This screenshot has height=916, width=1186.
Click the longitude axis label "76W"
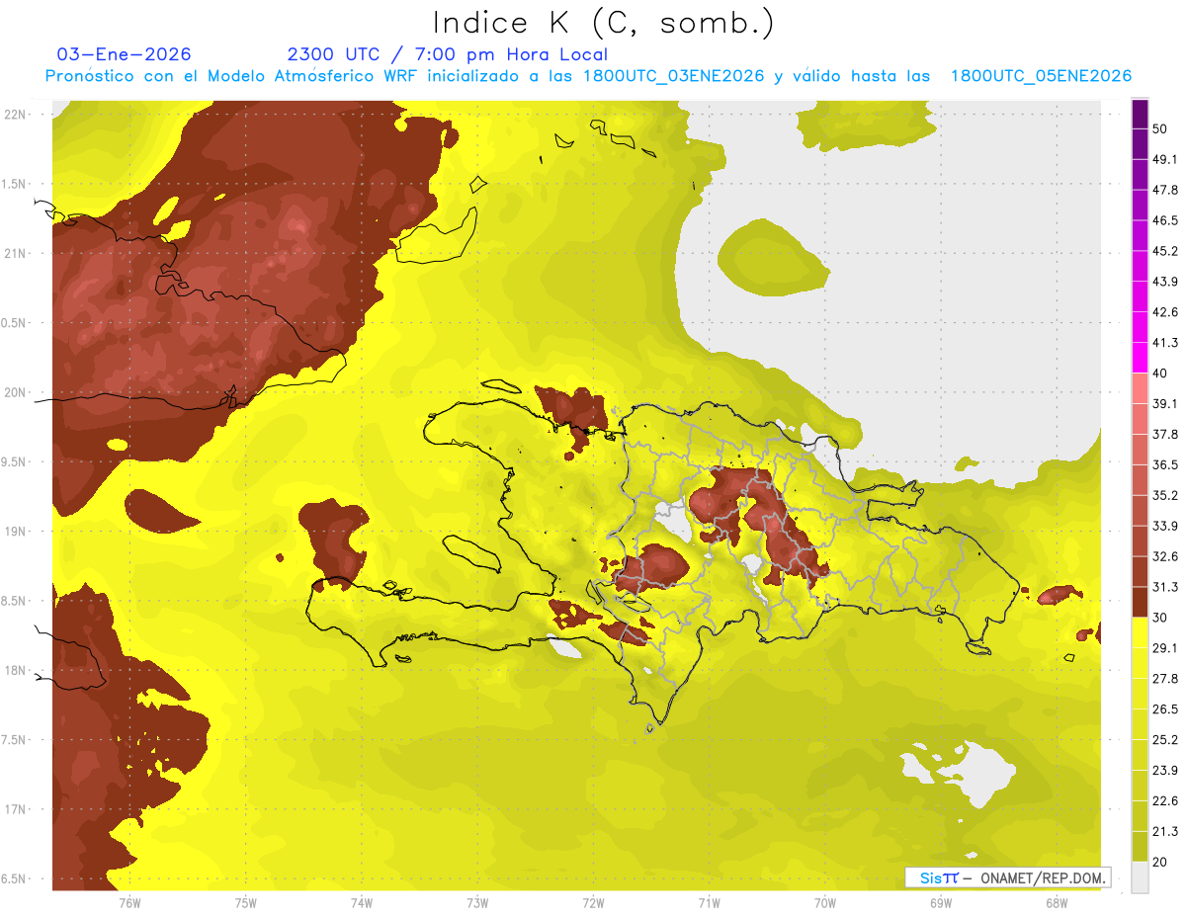coord(129,902)
